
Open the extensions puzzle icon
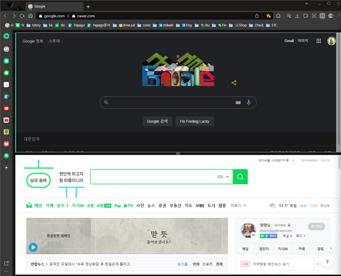278,16
